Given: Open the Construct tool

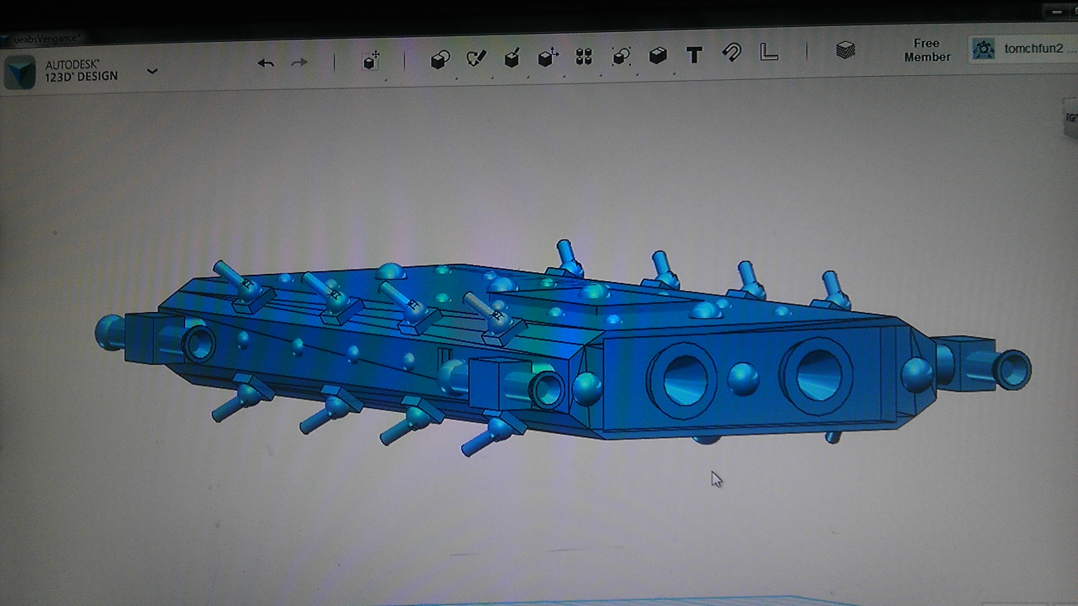Looking at the screenshot, I should pos(512,58).
